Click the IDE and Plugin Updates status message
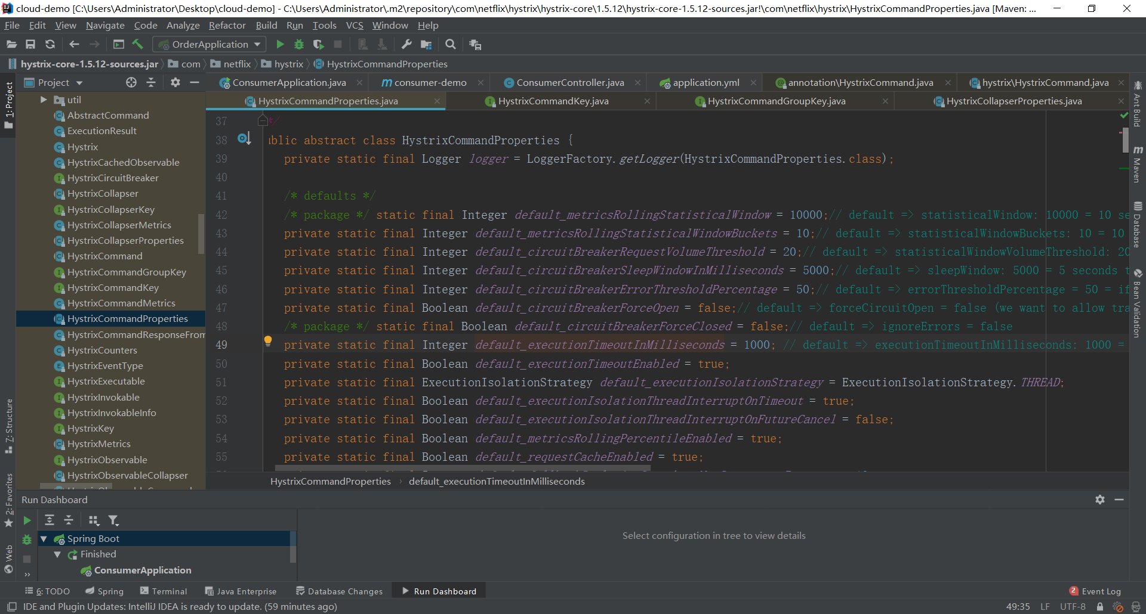Viewport: 1146px width, 614px height. [180, 607]
